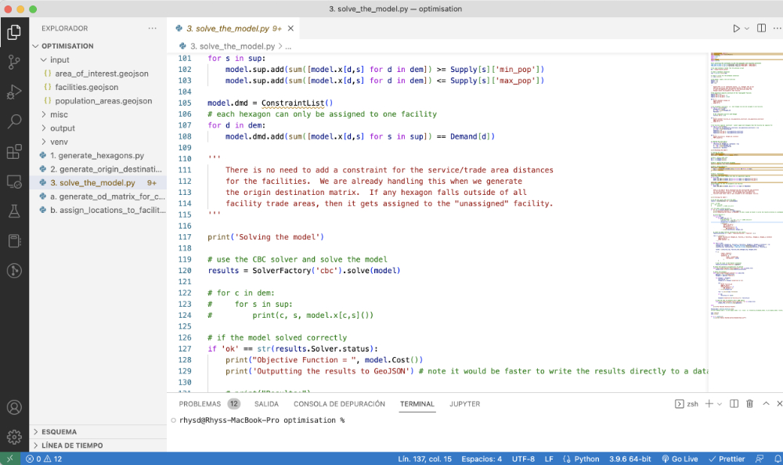783x465 pixels.
Task: Open facilities.geojson file
Action: pyautogui.click(x=87, y=87)
